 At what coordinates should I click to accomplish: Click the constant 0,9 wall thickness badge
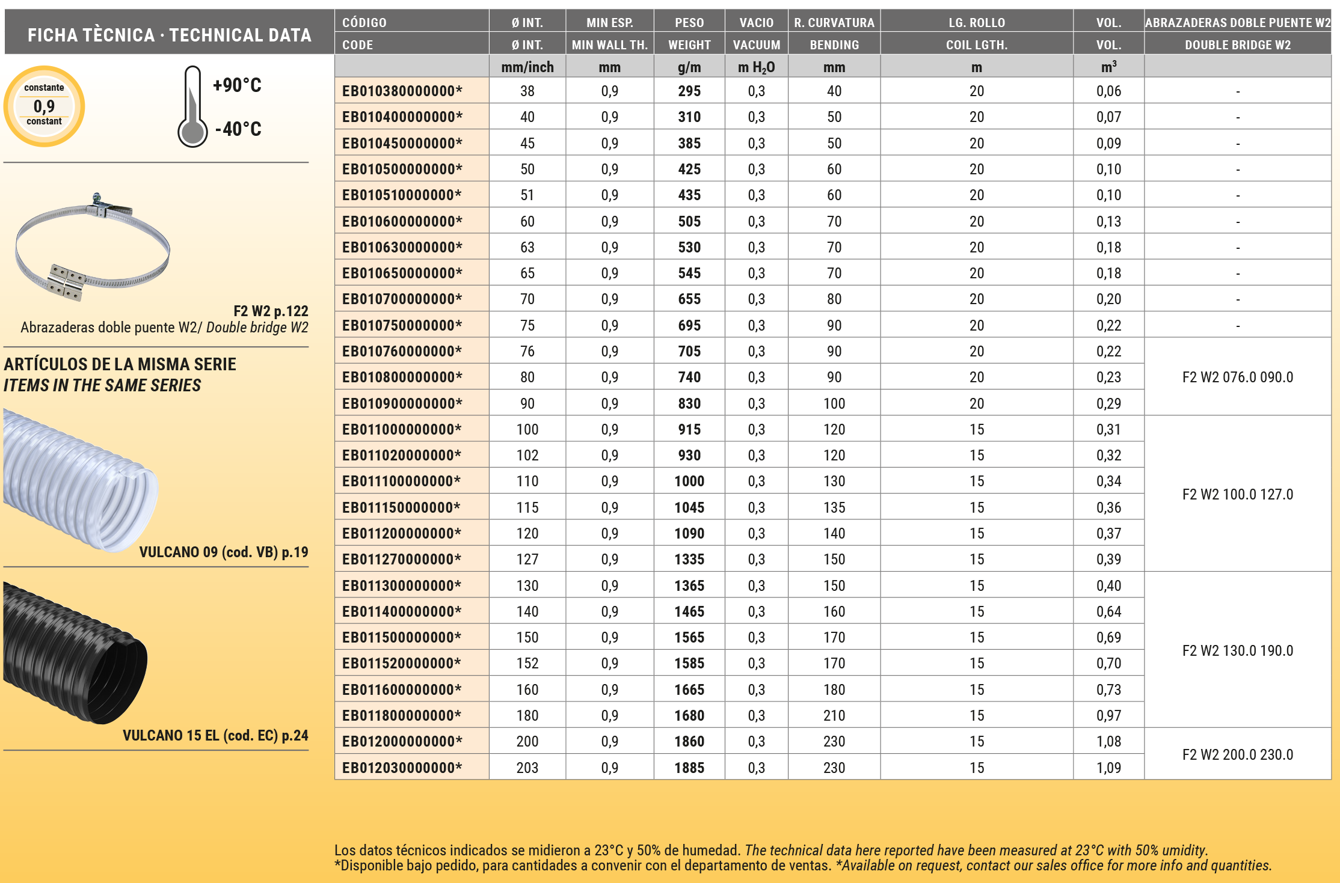(44, 106)
